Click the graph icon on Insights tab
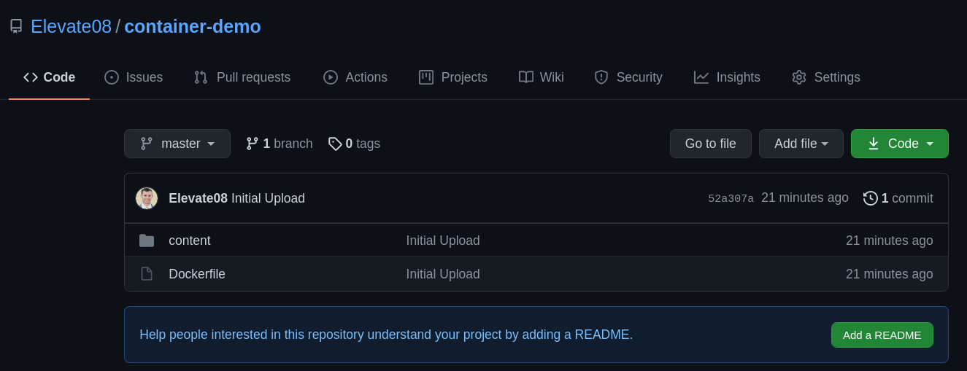The height and width of the screenshot is (371, 967). point(701,77)
